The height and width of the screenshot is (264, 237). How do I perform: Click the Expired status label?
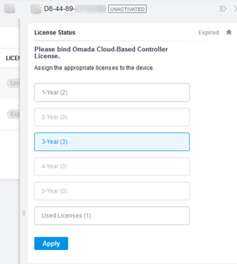[208, 32]
